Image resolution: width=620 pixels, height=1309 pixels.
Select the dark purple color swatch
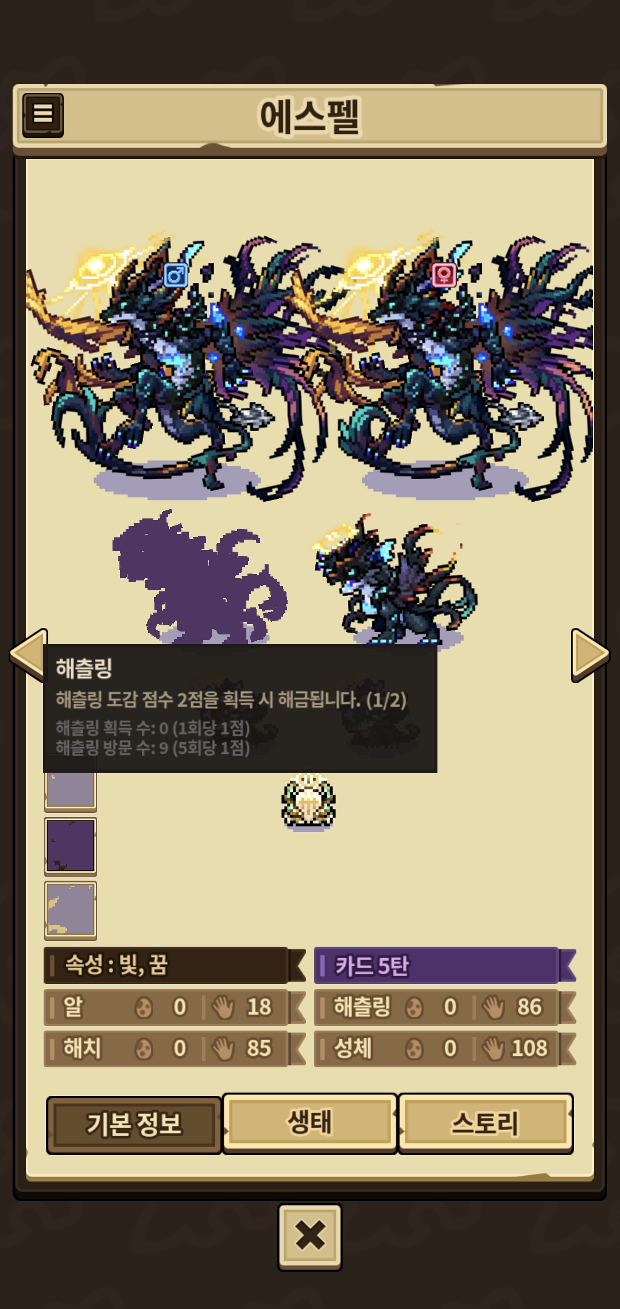pyautogui.click(x=71, y=846)
